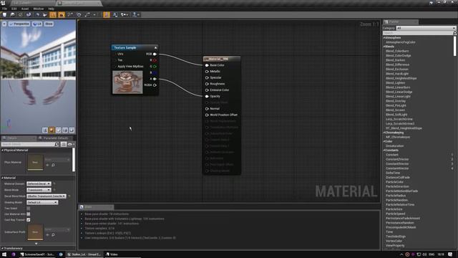Click the Lit view mode button

pos(37,24)
